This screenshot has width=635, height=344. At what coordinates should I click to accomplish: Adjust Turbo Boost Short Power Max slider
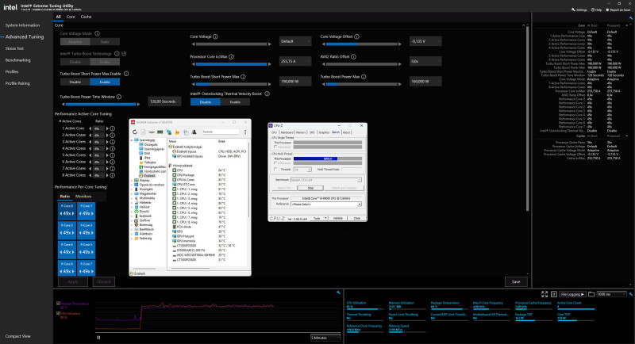tap(232, 84)
